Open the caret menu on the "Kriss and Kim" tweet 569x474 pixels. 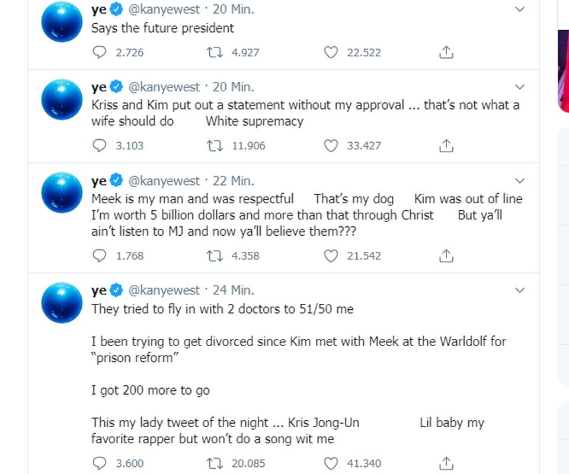520,87
